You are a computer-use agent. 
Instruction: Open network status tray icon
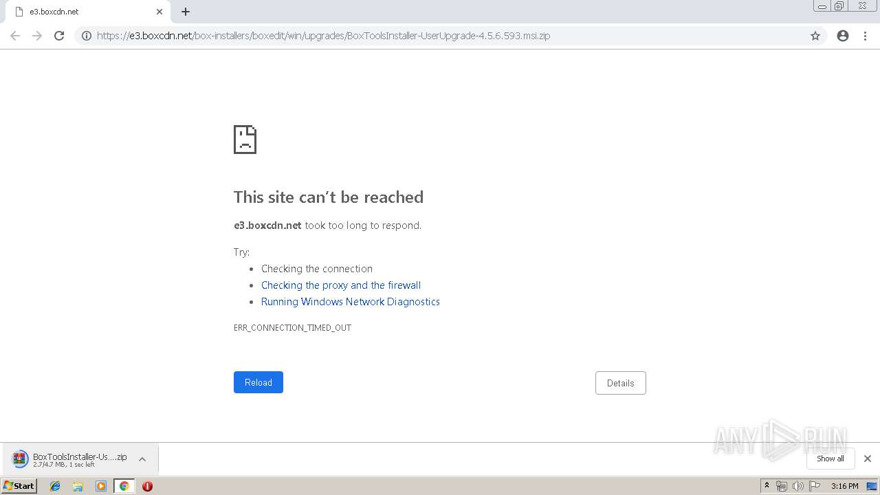pos(782,486)
